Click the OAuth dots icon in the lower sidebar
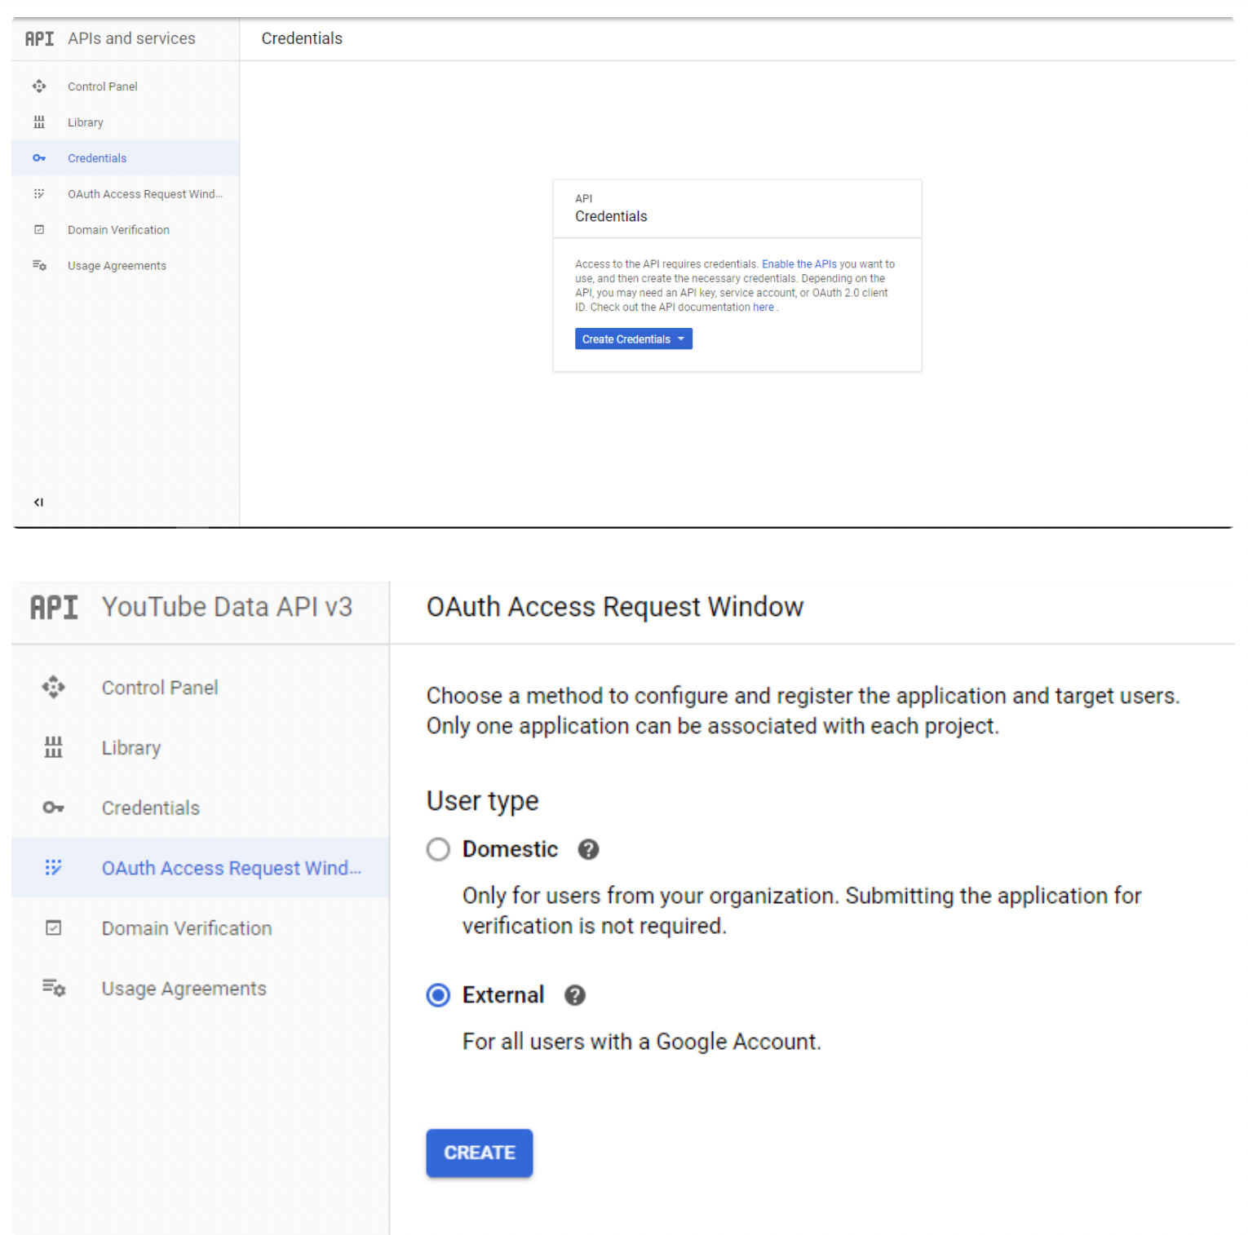1248x1235 pixels. 54,867
